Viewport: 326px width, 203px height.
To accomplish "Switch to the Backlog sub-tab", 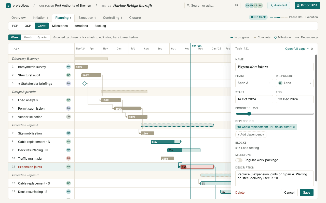I will (100, 26).
